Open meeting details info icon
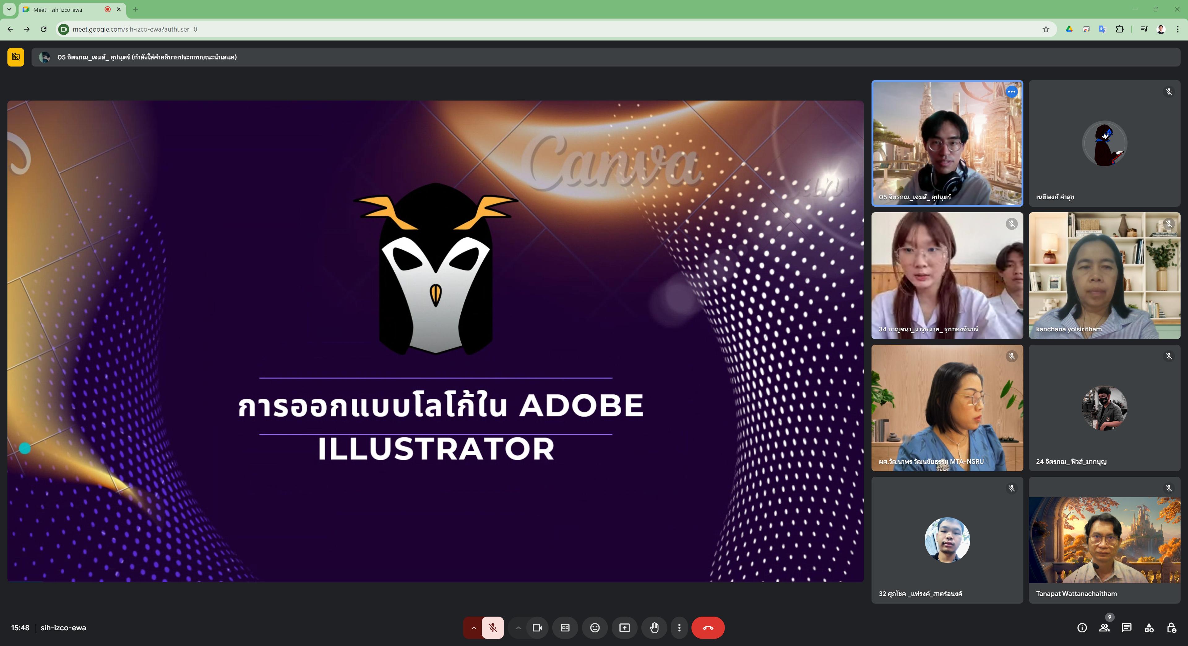The height and width of the screenshot is (646, 1188). point(1082,627)
